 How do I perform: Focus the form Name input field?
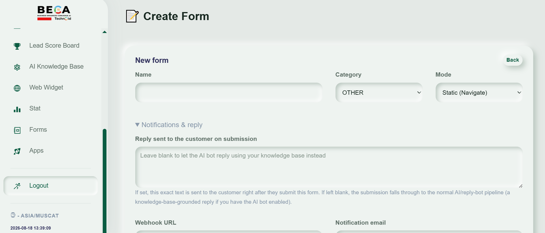coord(229,92)
